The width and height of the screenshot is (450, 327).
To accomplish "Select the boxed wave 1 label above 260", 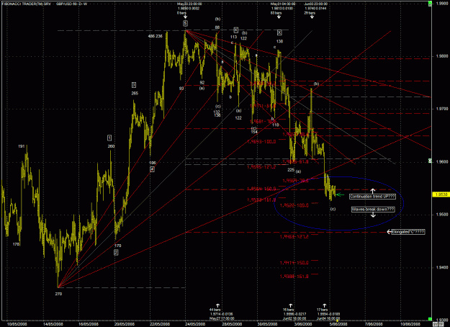I will [109, 138].
